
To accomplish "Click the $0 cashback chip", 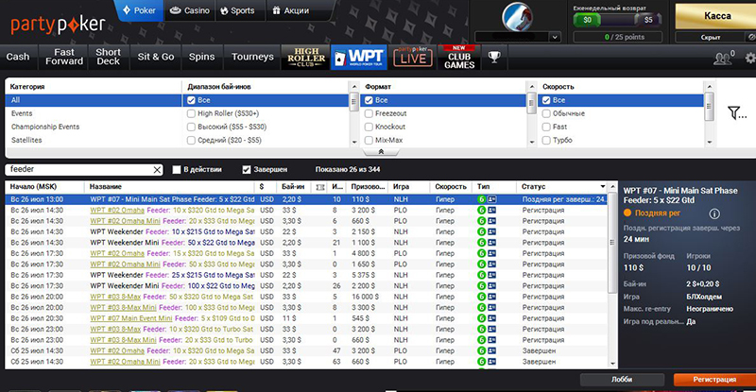I will pyautogui.click(x=587, y=20).
